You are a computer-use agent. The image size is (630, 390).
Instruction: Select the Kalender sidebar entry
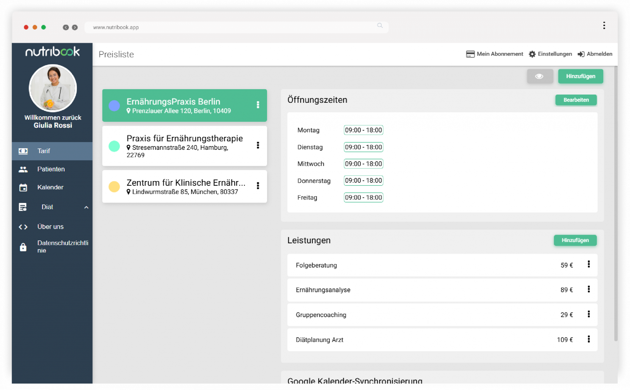click(x=50, y=187)
